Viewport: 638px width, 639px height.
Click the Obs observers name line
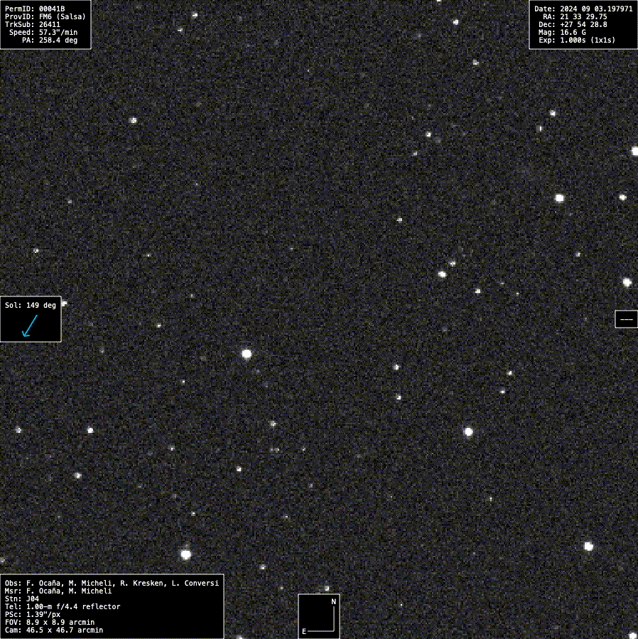(112, 583)
